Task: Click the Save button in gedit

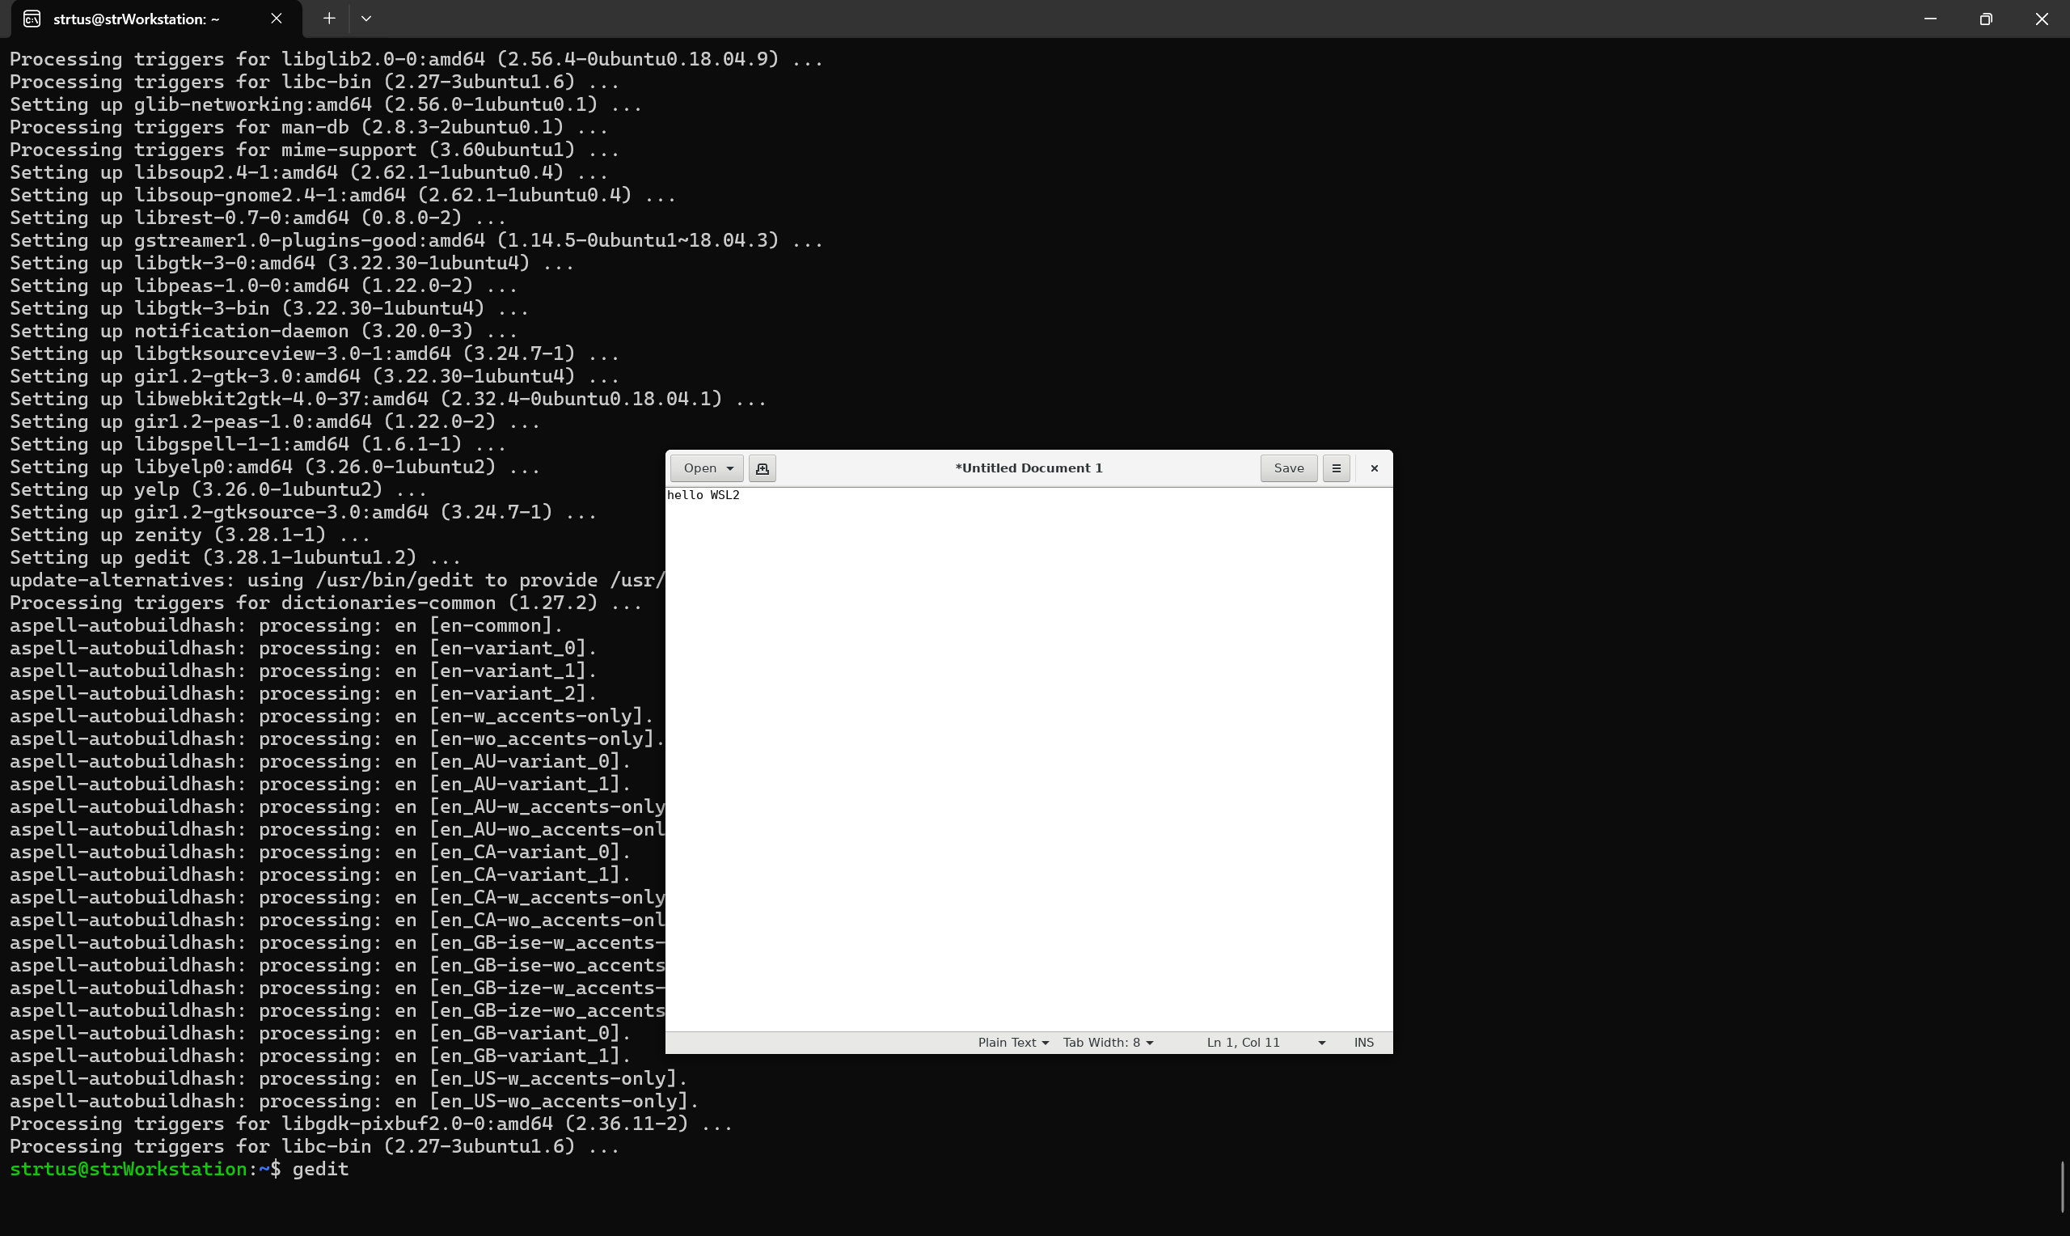Action: click(x=1288, y=468)
